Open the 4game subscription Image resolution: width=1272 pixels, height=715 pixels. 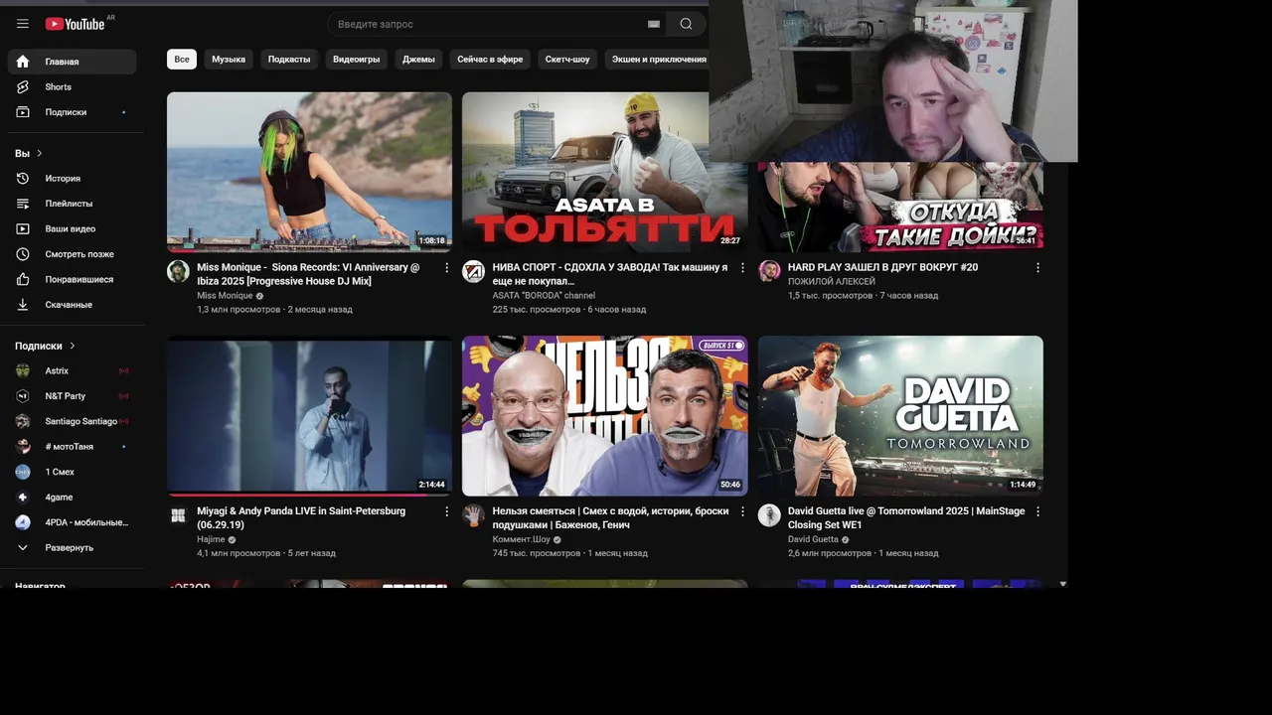tap(72, 498)
